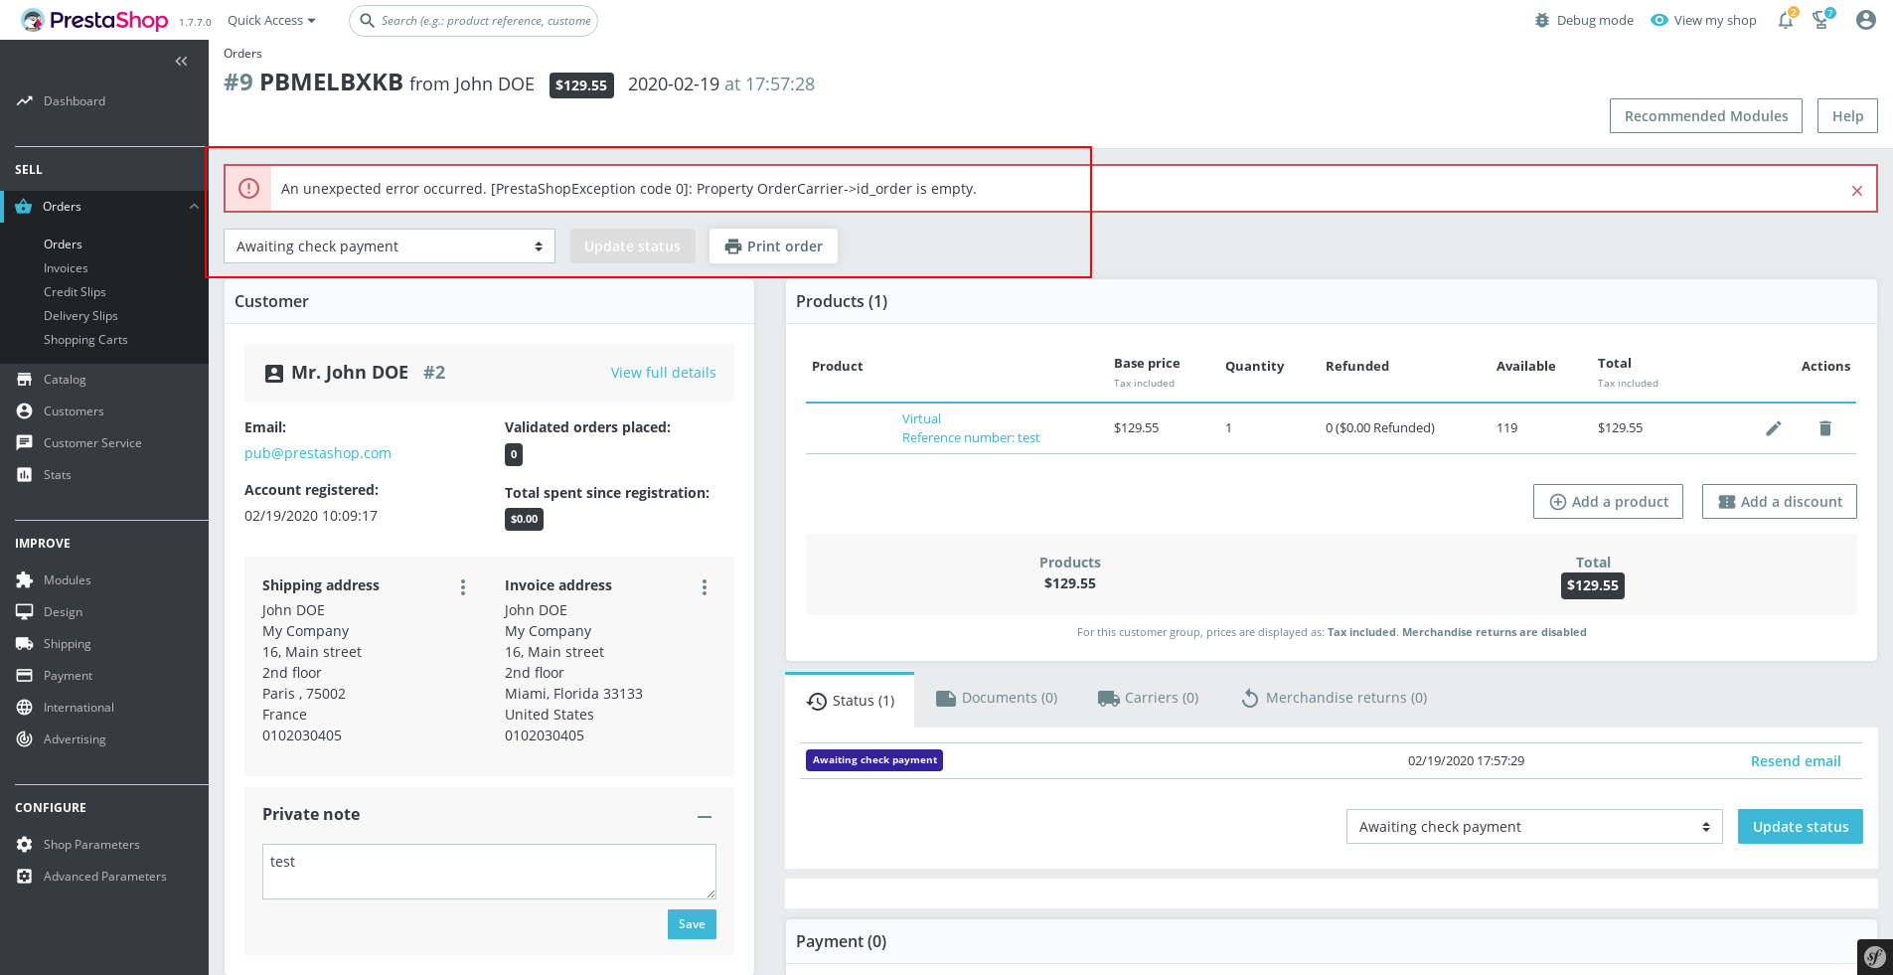Click the Customer Service chat icon
This screenshot has height=975, width=1893.
(x=24, y=443)
